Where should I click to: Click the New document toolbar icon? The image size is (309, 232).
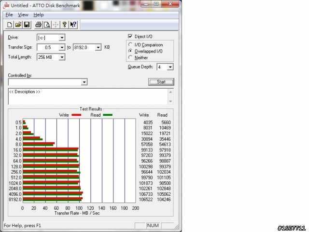tap(9, 25)
